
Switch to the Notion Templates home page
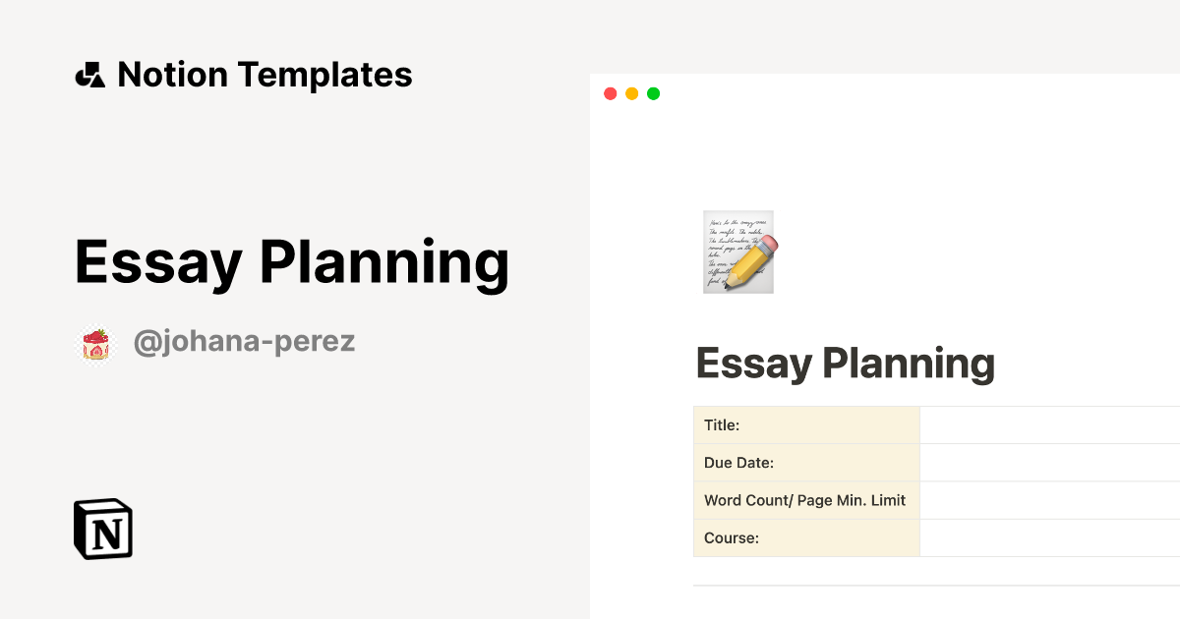265,74
